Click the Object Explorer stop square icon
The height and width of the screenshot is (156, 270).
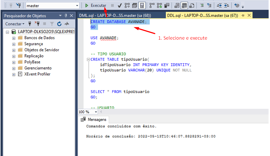[44, 24]
